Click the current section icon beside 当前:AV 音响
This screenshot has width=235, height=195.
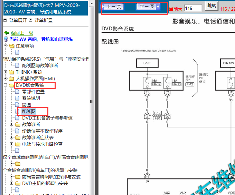pyautogui.click(x=6, y=39)
